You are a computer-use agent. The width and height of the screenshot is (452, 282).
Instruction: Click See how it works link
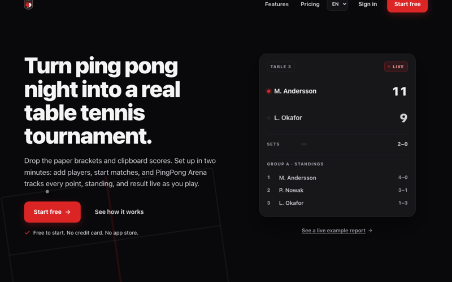119,212
